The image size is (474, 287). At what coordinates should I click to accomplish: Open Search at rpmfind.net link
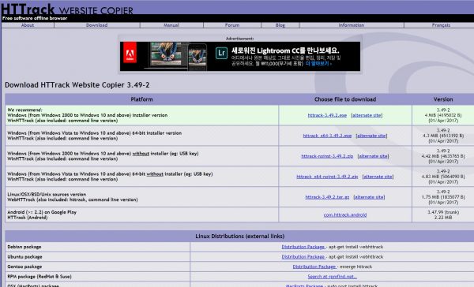pos(333,277)
